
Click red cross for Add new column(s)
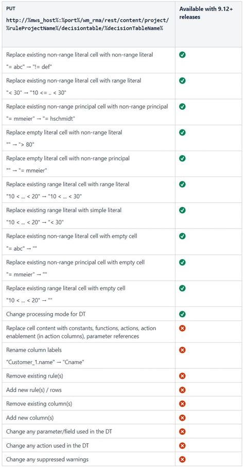point(182,417)
